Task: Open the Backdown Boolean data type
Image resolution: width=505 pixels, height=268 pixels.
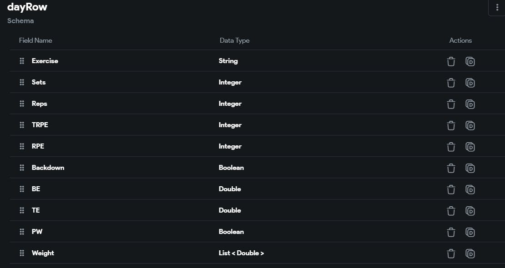Action: point(231,168)
